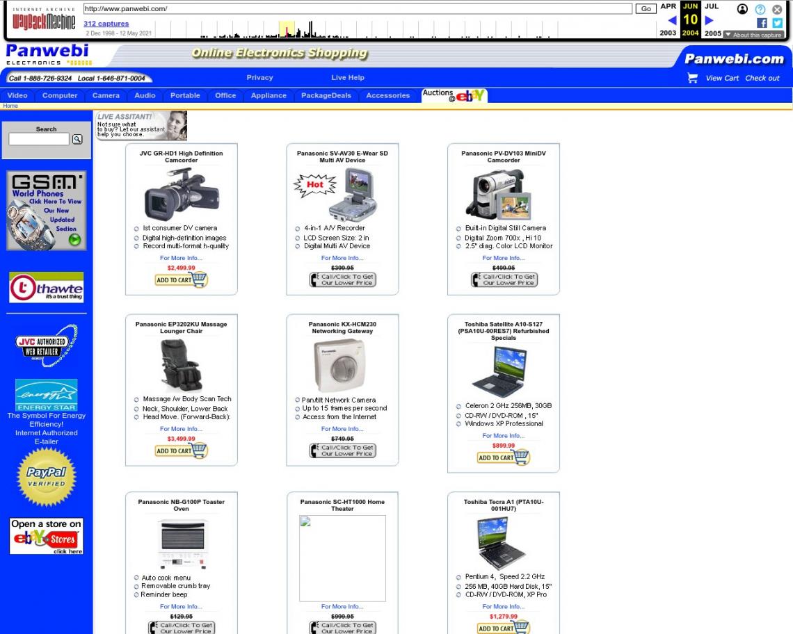Viewport: 793px width, 634px height.
Task: Click the shopping cart icon near View Cart
Action: [692, 78]
